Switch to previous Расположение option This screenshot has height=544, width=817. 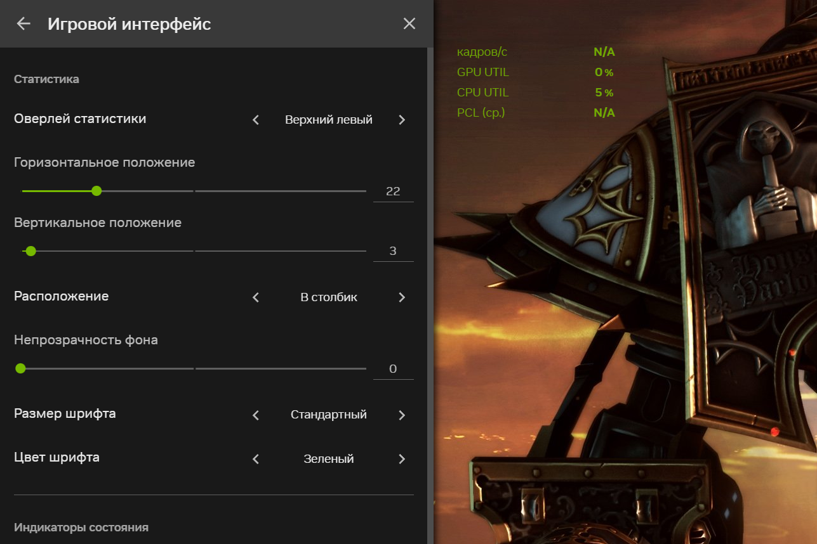click(x=256, y=297)
